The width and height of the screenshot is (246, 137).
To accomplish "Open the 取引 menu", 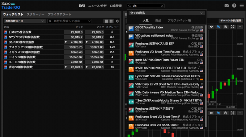I will point(82,6).
